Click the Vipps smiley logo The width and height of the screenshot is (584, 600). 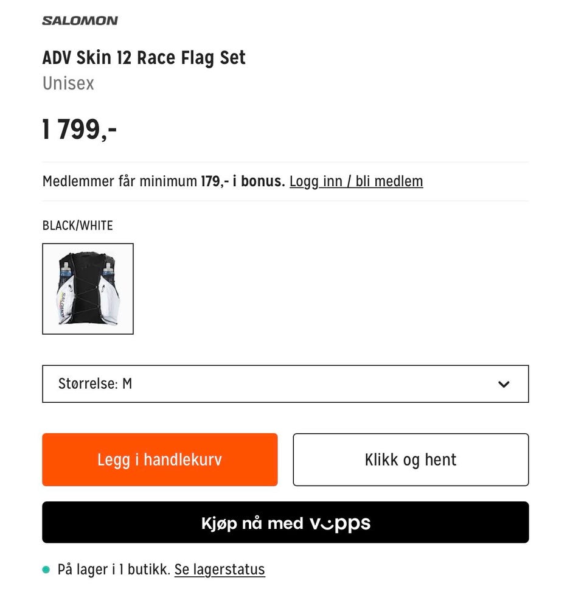point(340,523)
